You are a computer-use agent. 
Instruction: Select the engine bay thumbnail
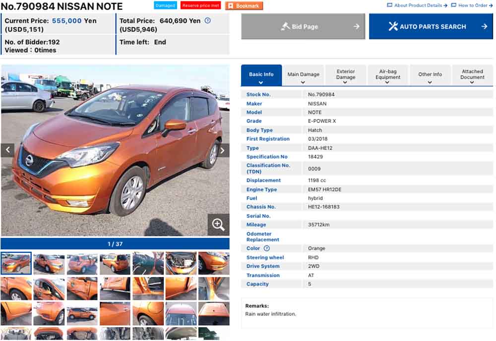[181, 263]
